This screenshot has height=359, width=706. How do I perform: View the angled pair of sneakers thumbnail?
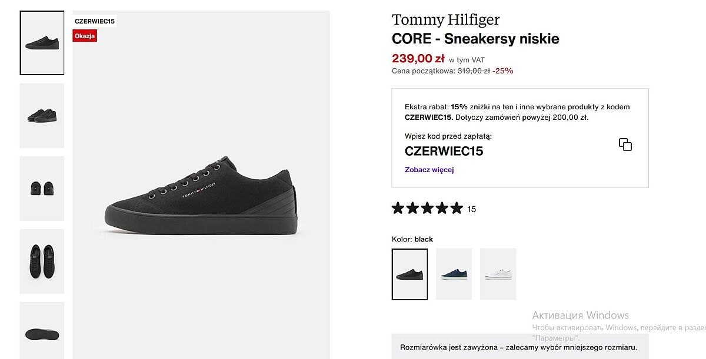42,115
